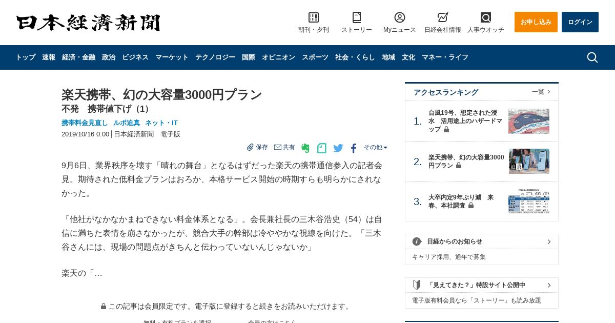Follow the ルポ迫真 topic link
This screenshot has width=615, height=323.
pos(127,123)
